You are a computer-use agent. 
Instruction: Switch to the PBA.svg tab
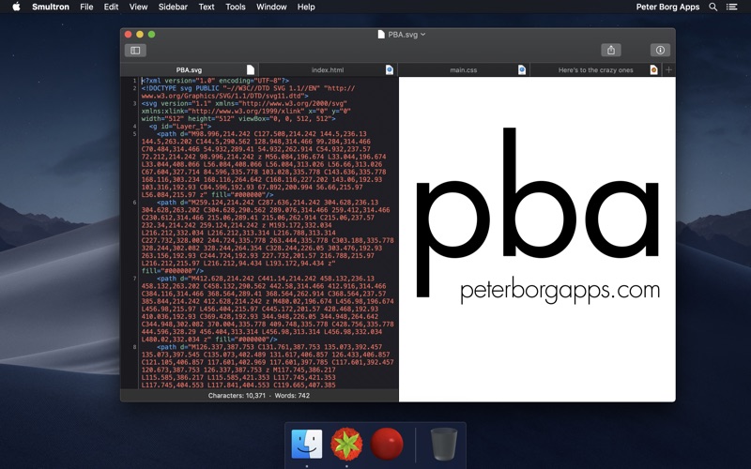[x=190, y=69]
